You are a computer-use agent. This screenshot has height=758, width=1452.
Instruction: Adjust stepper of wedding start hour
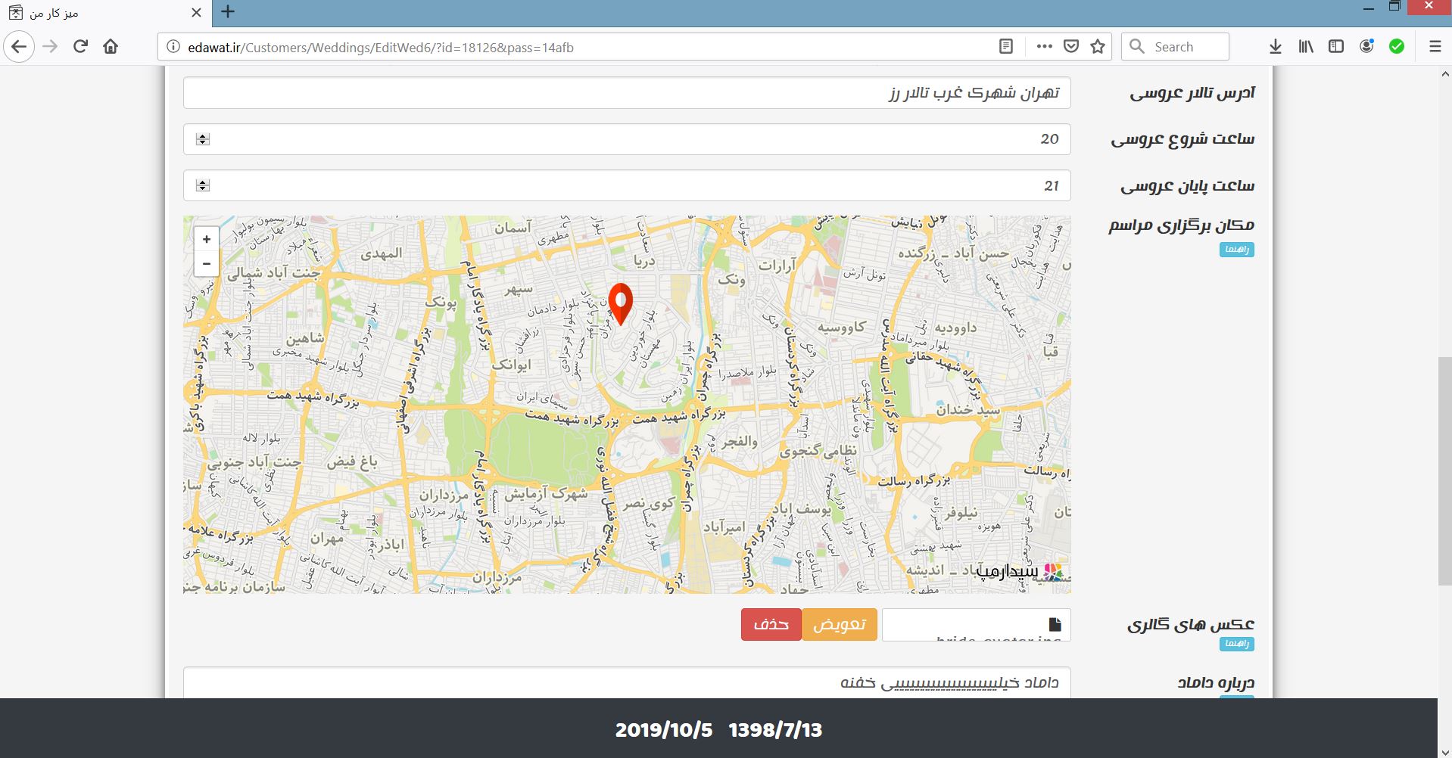[x=202, y=139]
